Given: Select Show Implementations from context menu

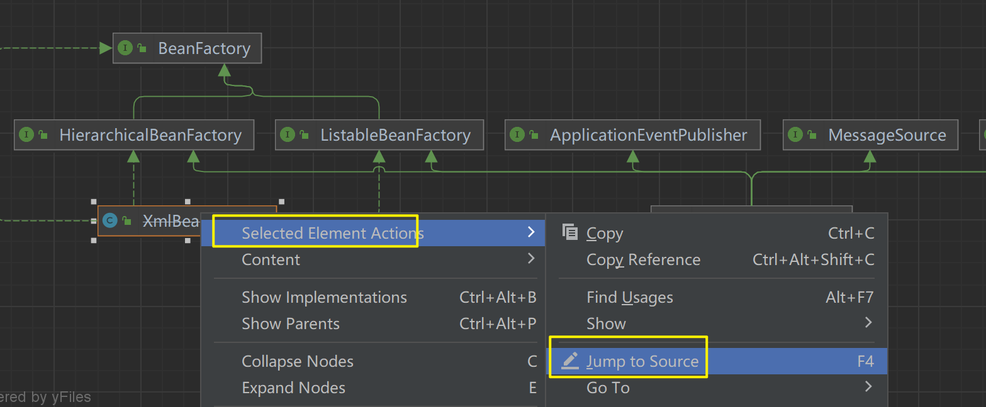Looking at the screenshot, I should click(324, 298).
